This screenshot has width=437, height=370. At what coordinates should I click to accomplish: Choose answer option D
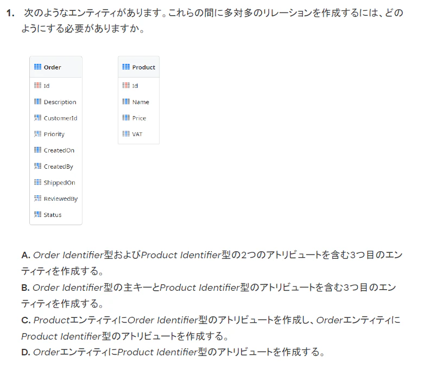click(x=173, y=352)
